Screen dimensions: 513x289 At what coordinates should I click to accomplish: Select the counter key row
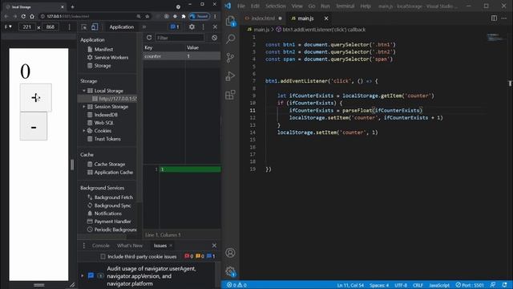(x=182, y=56)
